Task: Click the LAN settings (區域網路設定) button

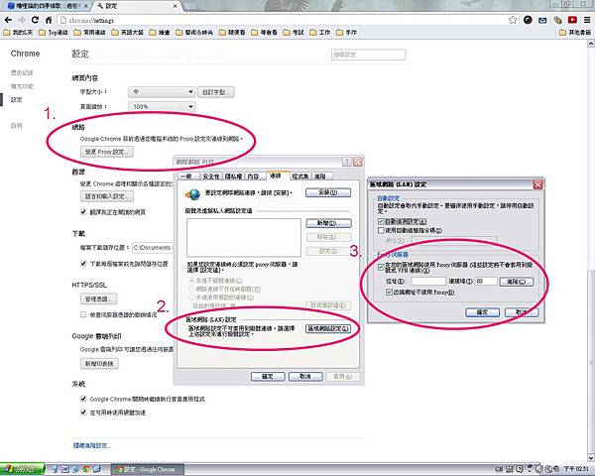Action: 328,328
